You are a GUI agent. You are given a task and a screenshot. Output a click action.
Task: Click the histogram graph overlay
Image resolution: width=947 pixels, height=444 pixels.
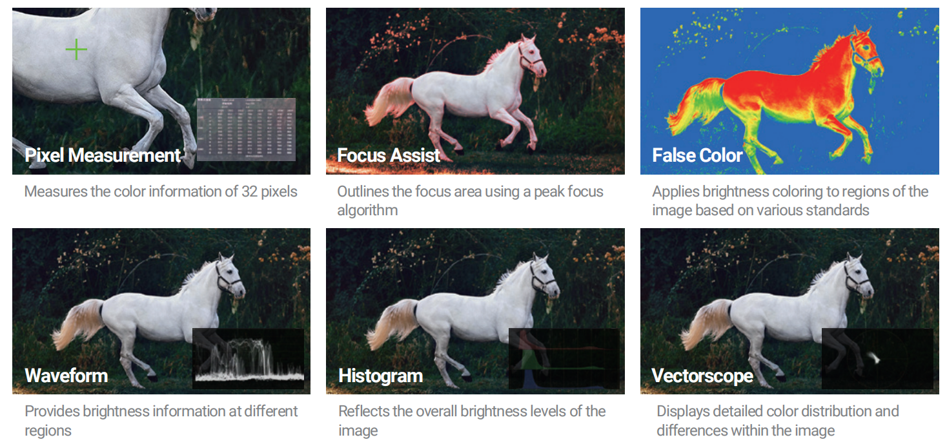pyautogui.click(x=564, y=358)
